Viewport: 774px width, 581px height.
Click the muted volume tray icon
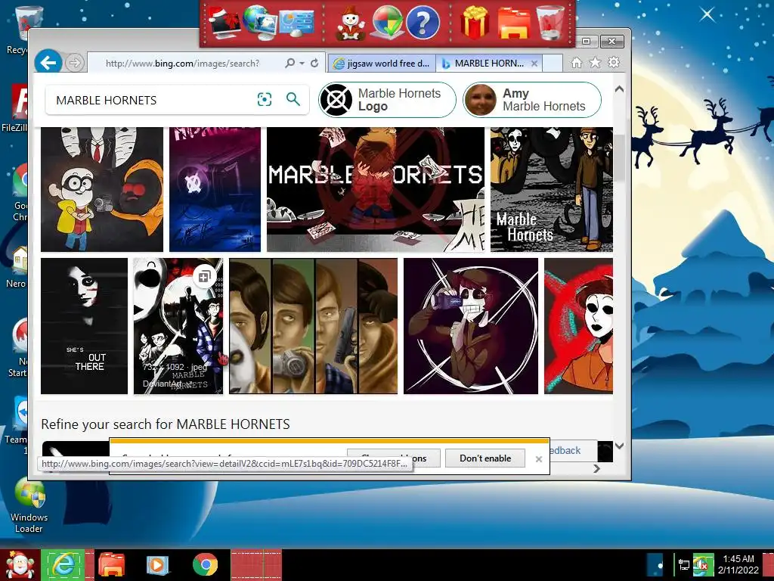703,564
